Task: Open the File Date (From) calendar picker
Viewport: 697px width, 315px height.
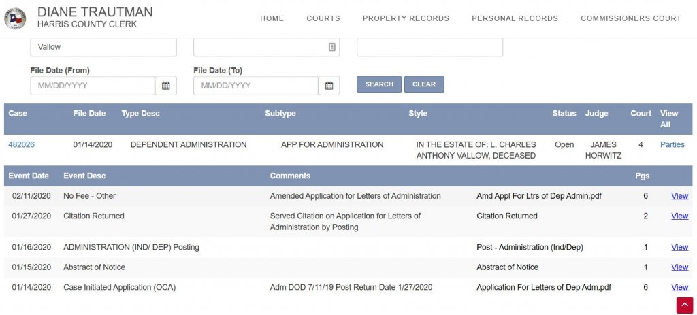Action: (x=165, y=86)
